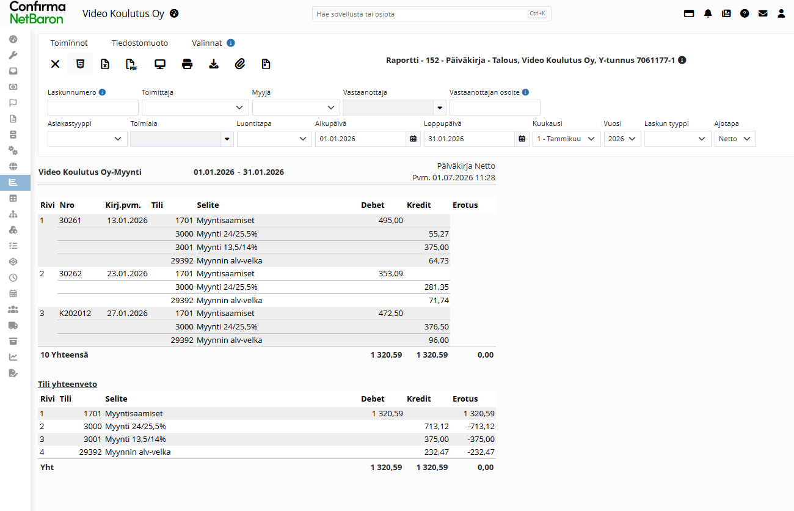The image size is (794, 511).
Task: Click the HTML5 report format icon
Action: [x=80, y=64]
